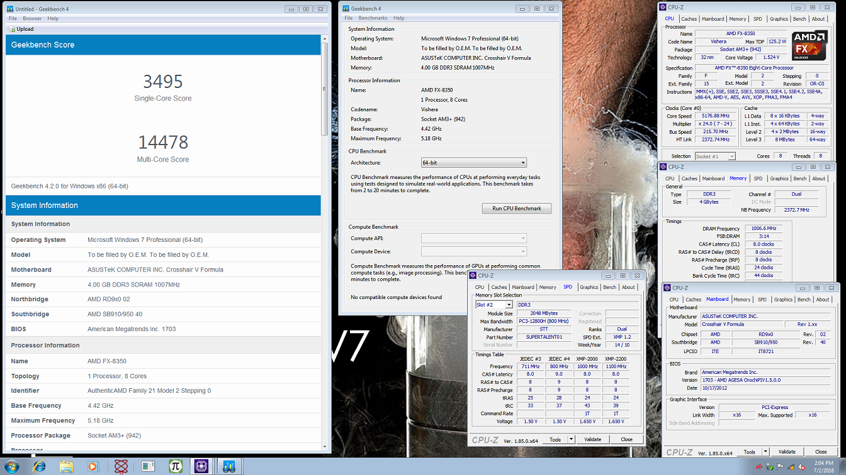
Task: Click Core Voltage value 1.524 V
Action: [x=771, y=57]
